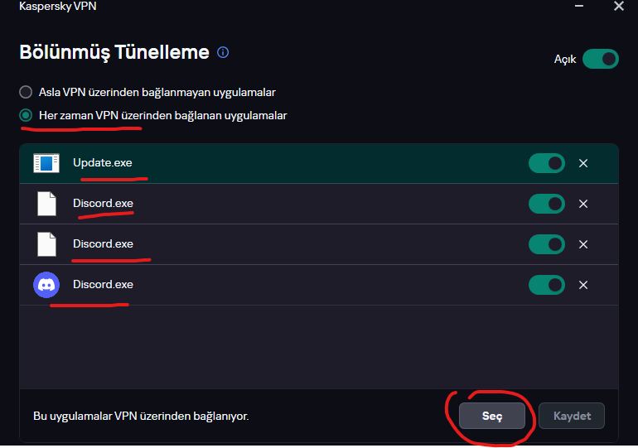This screenshot has width=638, height=448.
Task: Remove the first Discord.exe entry with X
Action: click(x=583, y=204)
